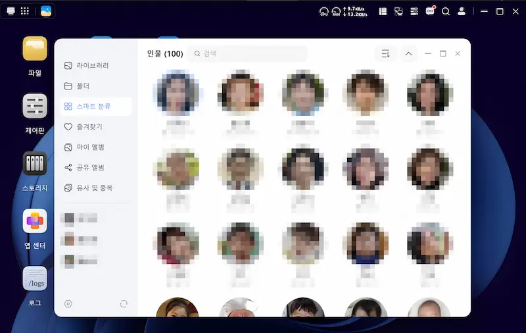The width and height of the screenshot is (526, 333).
Task: Click the library image icon beside 라이브러리
Action: pos(68,65)
